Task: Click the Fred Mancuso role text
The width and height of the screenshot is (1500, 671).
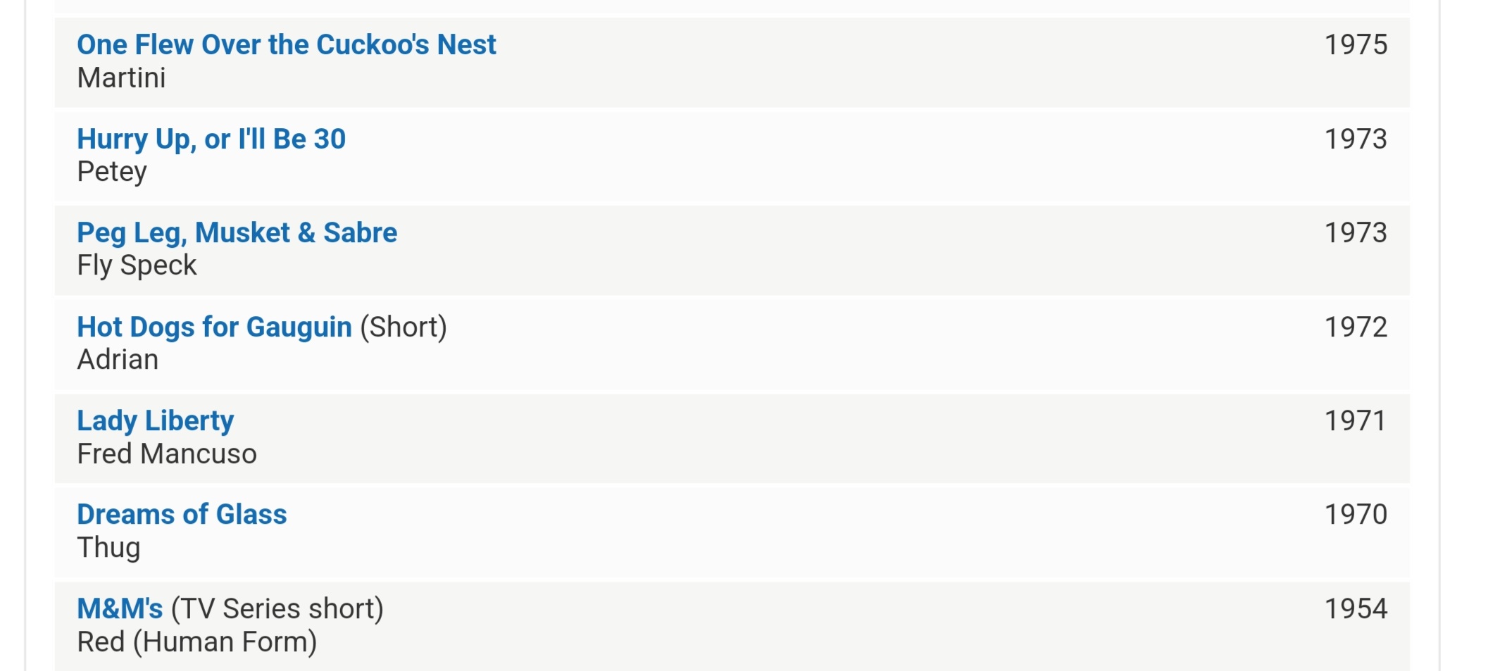Action: point(167,453)
